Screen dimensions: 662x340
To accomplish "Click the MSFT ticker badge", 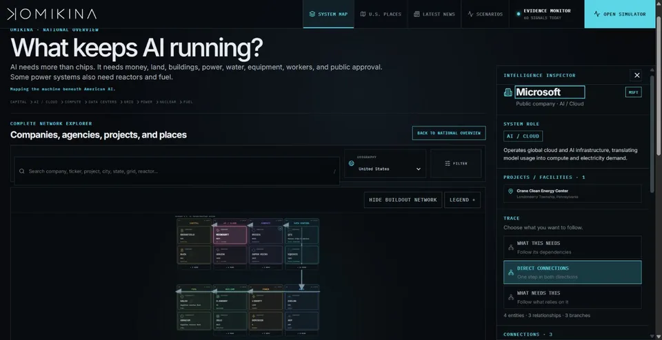I will [x=633, y=92].
